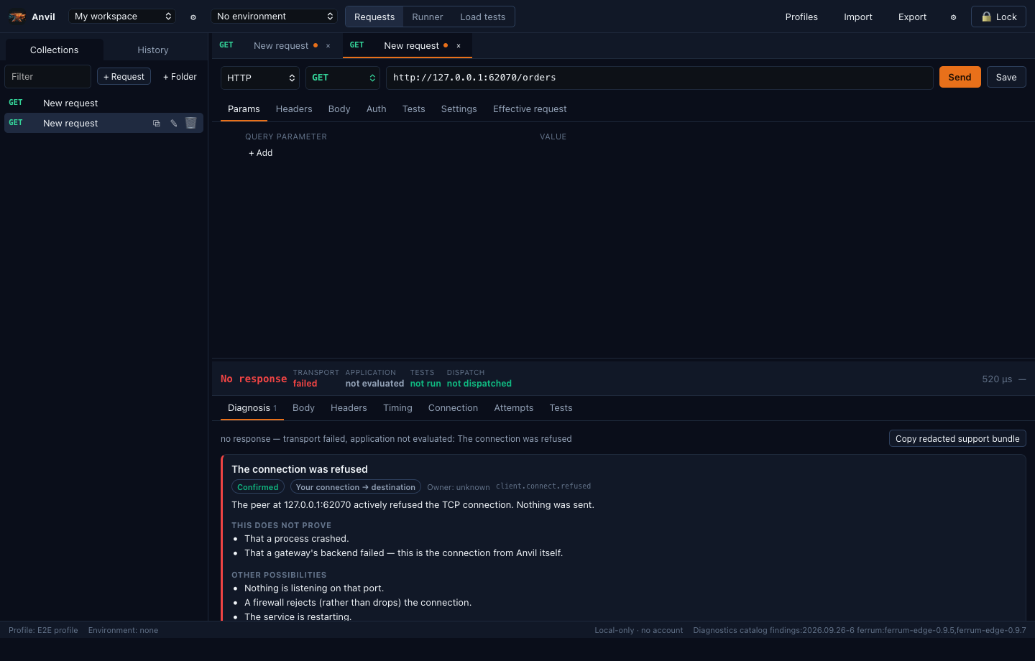Open workspace settings gear next to My workspace
Screen dimensions: 1035x661
click(x=193, y=17)
